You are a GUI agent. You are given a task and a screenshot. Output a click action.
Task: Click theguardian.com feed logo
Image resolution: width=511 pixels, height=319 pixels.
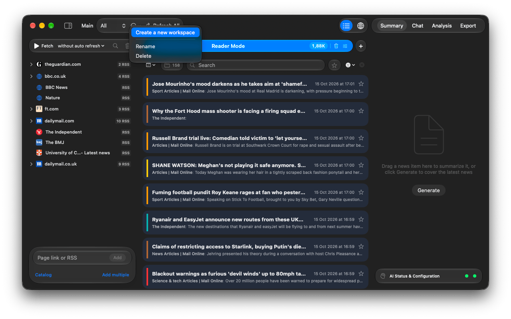pos(39,64)
